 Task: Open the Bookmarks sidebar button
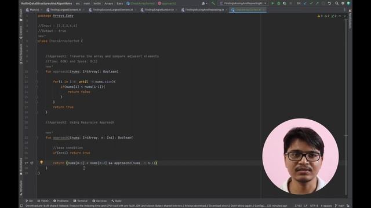pos(21,166)
